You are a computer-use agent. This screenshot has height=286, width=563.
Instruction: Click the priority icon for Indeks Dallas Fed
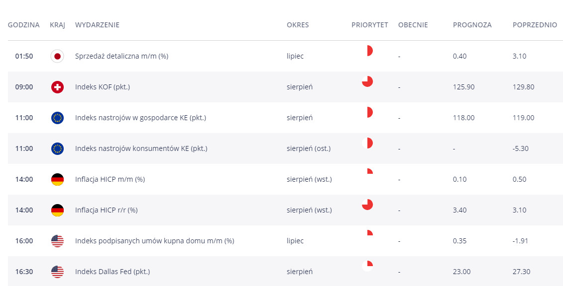point(367,266)
